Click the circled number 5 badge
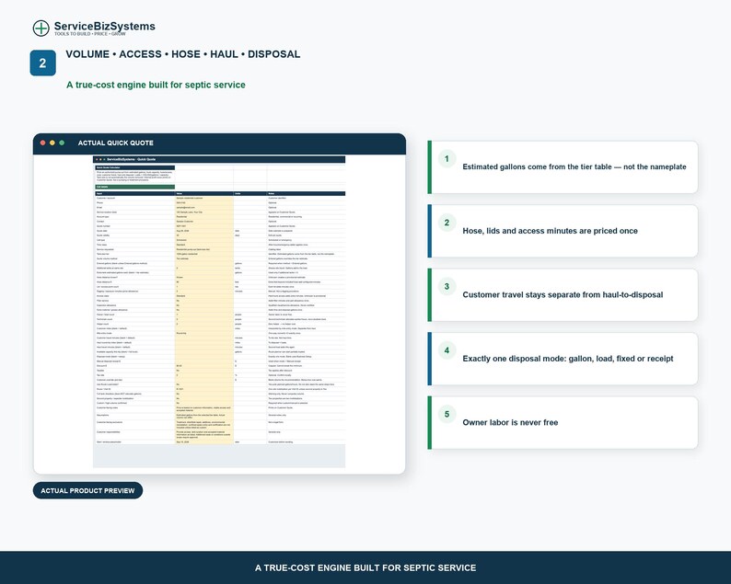The height and width of the screenshot is (584, 731). (x=447, y=414)
